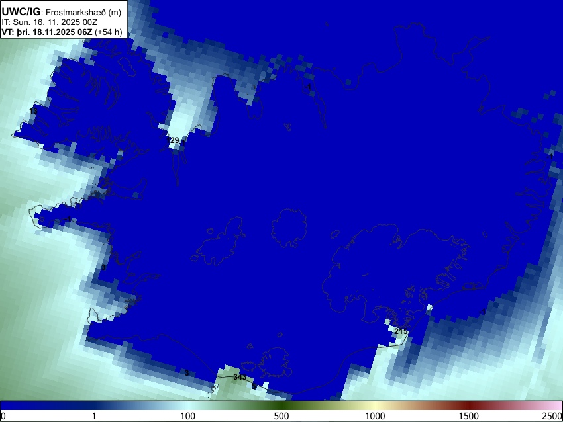Click the "VT: þri. 18.11.2025 06Z (+54 h)" line

[x=62, y=32]
